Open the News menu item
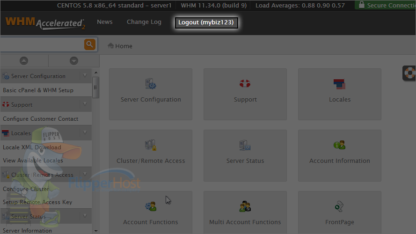The width and height of the screenshot is (416, 234). (x=105, y=22)
